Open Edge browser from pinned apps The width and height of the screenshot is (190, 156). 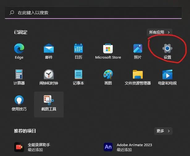click(19, 51)
